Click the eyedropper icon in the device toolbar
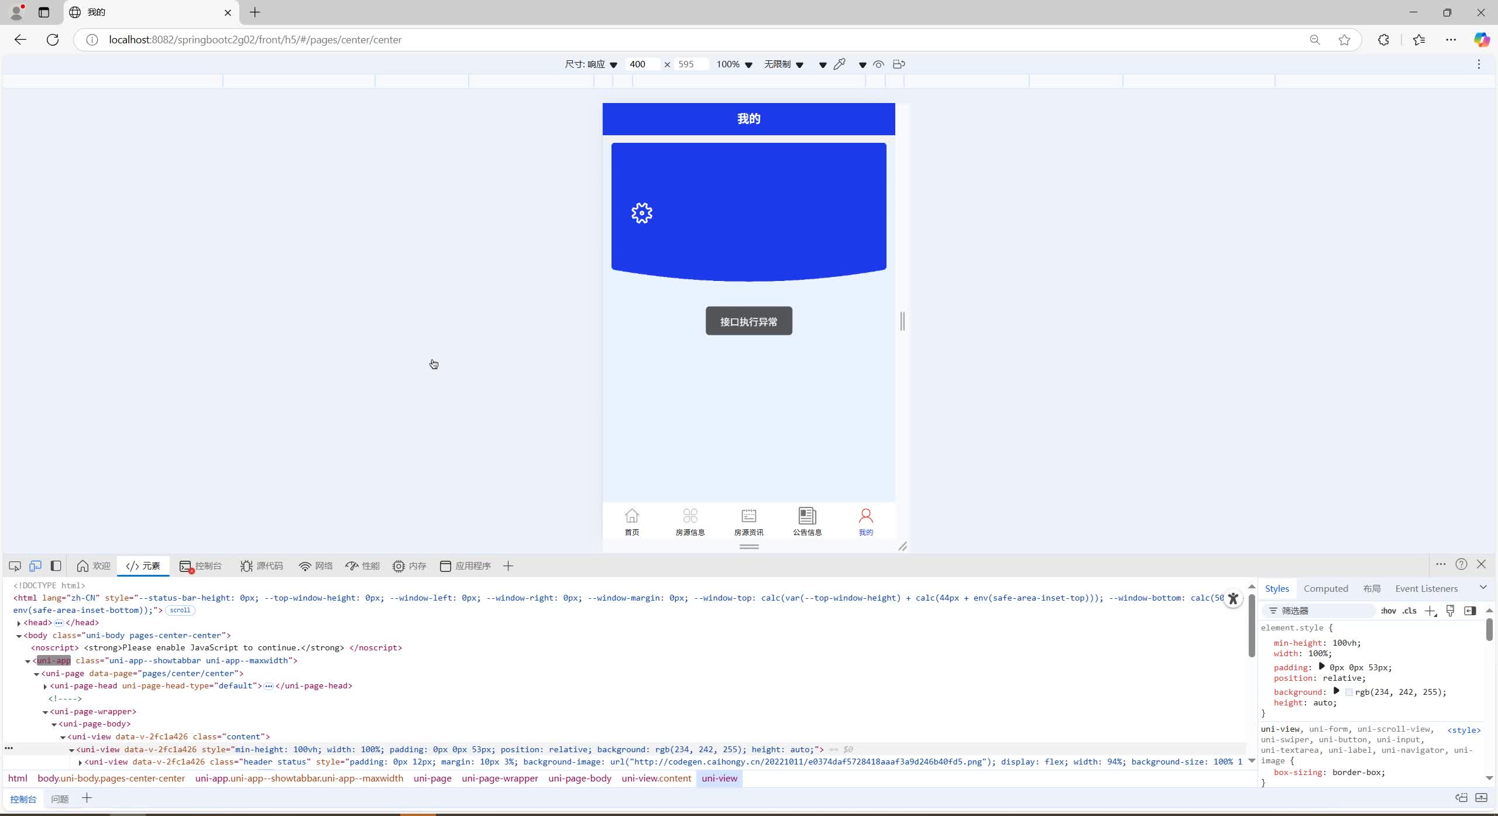 [839, 64]
